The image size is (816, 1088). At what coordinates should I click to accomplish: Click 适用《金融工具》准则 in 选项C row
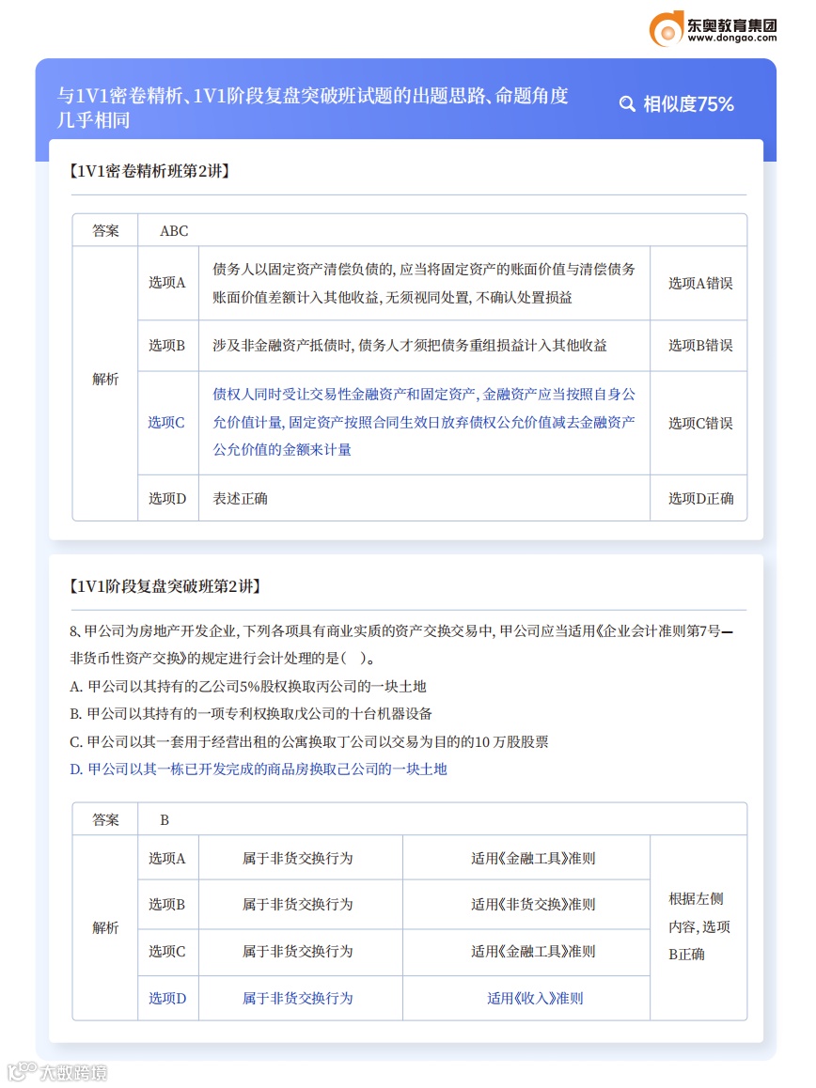click(x=533, y=952)
